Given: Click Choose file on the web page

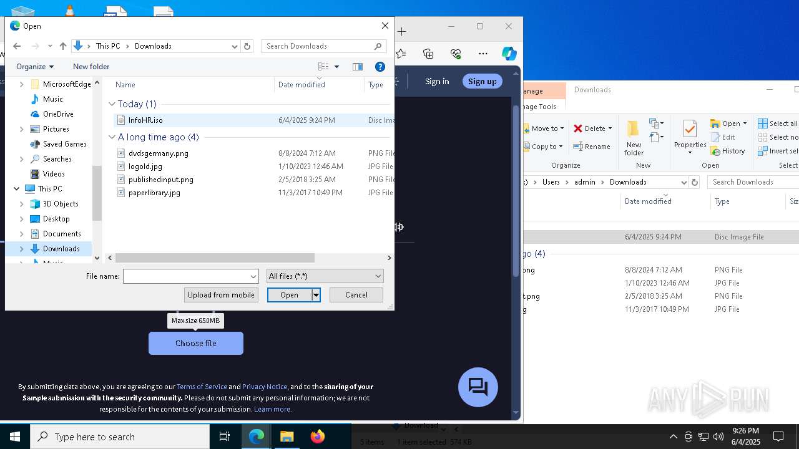Looking at the screenshot, I should click(196, 344).
